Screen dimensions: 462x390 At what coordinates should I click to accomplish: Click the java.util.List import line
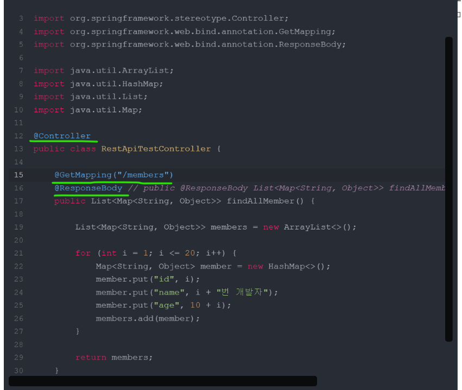(x=91, y=97)
